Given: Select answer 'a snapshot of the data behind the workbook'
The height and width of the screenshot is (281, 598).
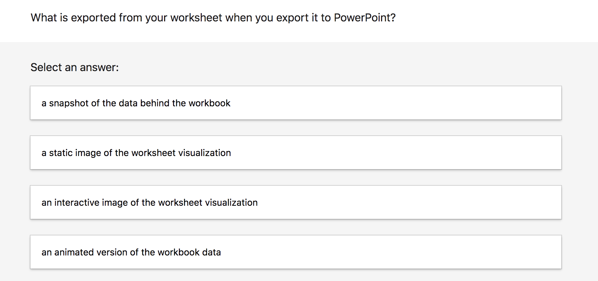Looking at the screenshot, I should coord(296,103).
